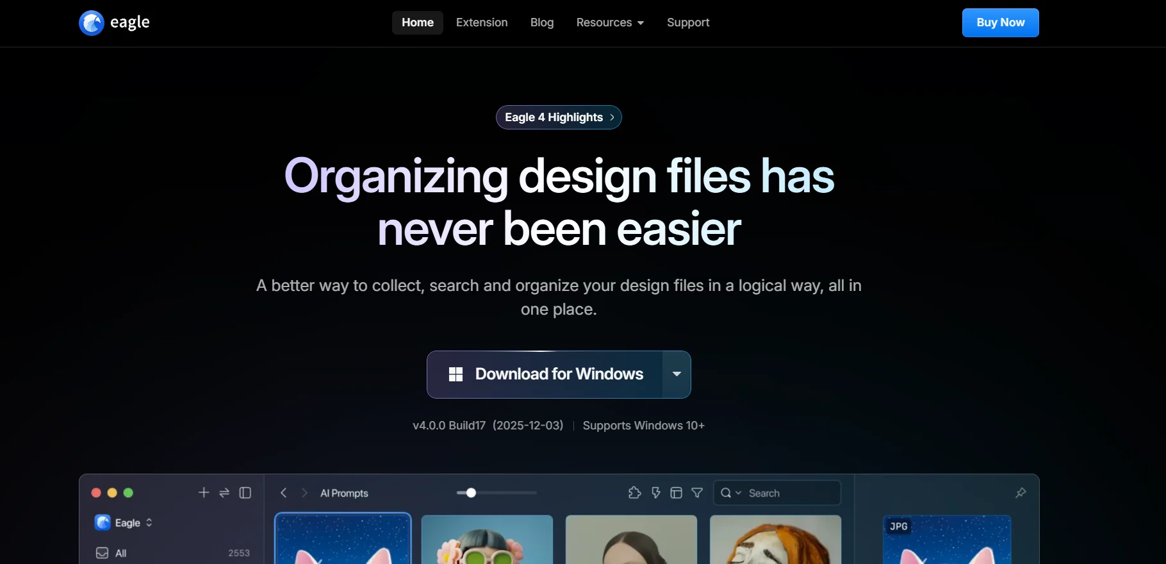
Task: Click the pin icon in inspector panel
Action: coord(1021,492)
